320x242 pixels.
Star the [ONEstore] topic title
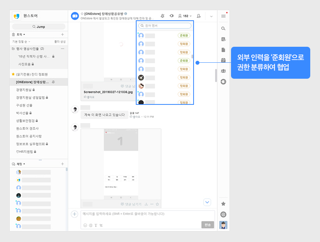[82, 14]
